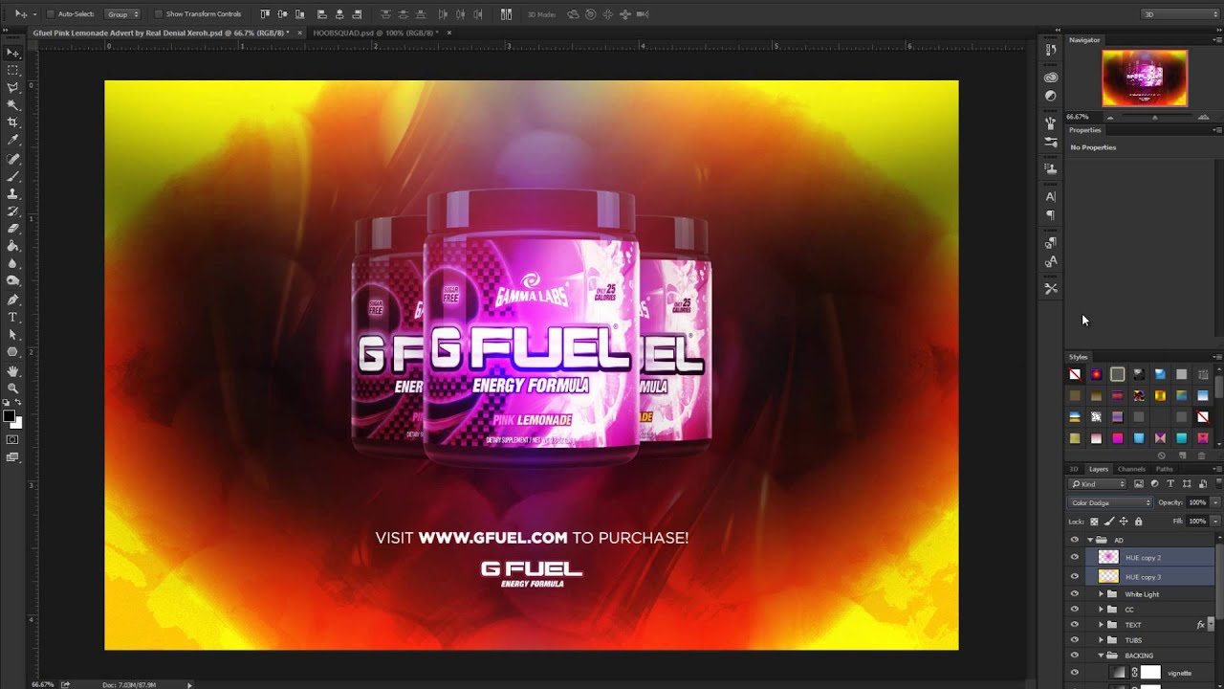Open the Navigator panel tab
This screenshot has height=689, width=1224.
point(1084,40)
